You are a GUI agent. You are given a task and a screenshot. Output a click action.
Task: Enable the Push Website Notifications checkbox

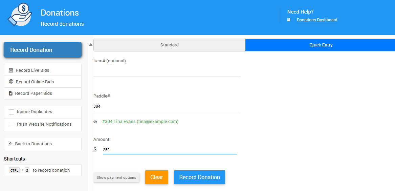pos(11,125)
